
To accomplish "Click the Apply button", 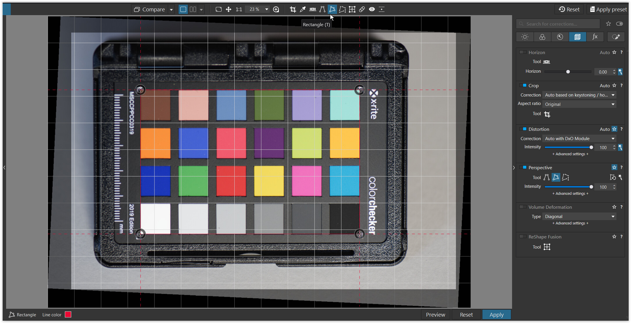I will pyautogui.click(x=496, y=315).
